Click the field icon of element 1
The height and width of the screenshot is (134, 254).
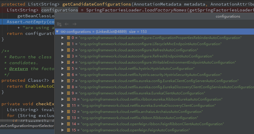point(68,44)
